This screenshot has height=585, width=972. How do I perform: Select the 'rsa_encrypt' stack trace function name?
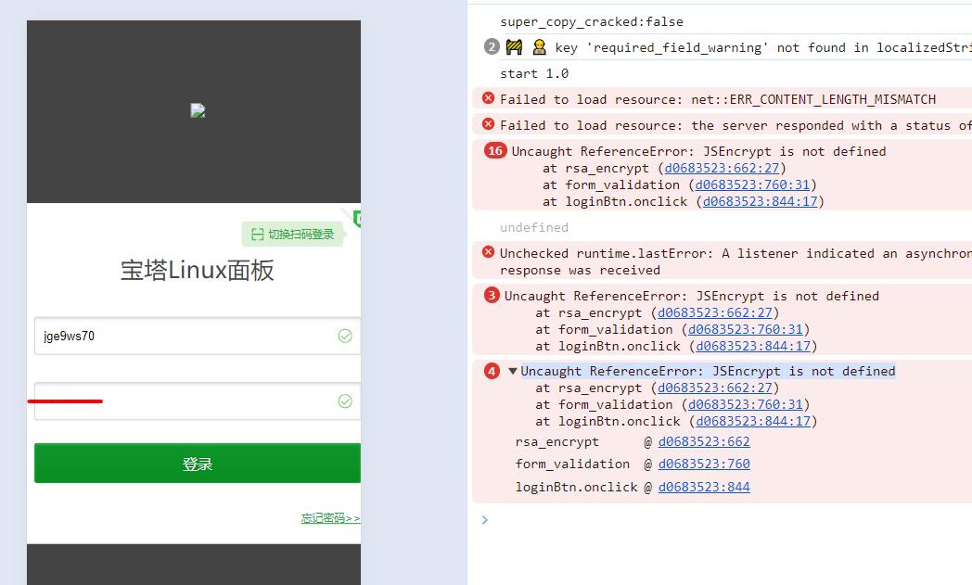point(556,442)
